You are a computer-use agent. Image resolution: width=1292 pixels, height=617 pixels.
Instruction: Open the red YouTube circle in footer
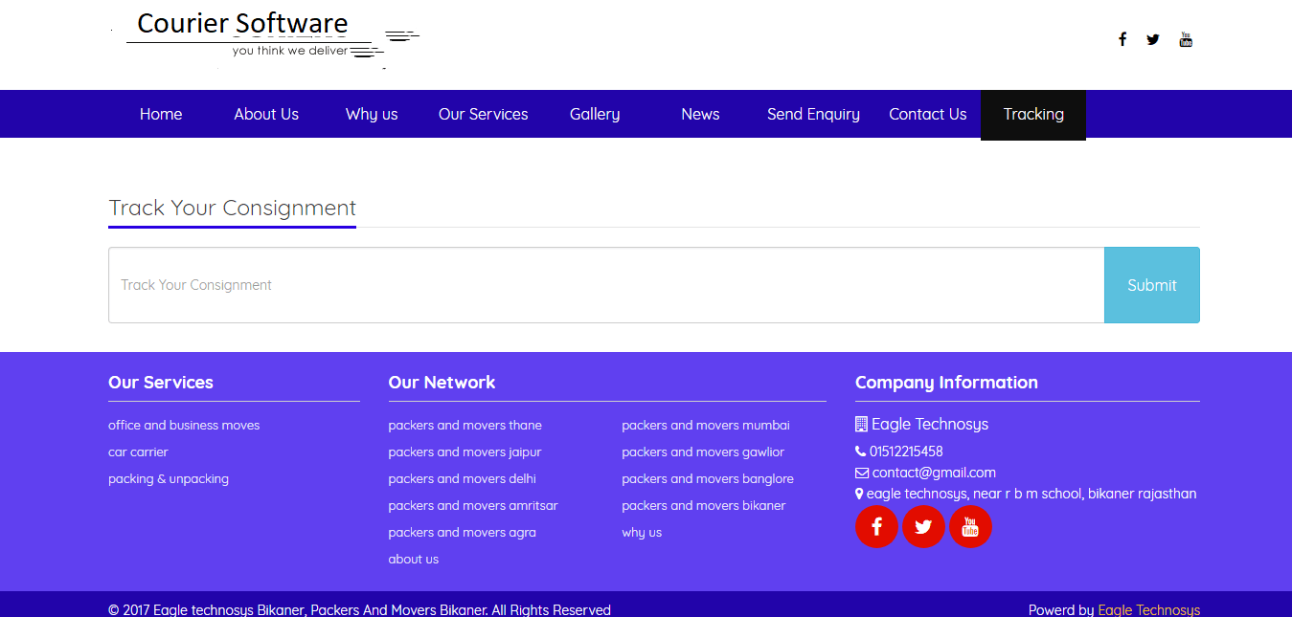970,527
